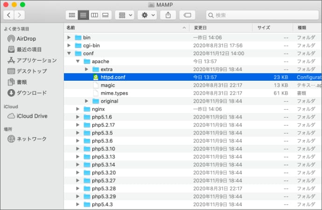Click the Edit Tags toolbar icon
This screenshot has width=322, height=210.
click(x=188, y=15)
